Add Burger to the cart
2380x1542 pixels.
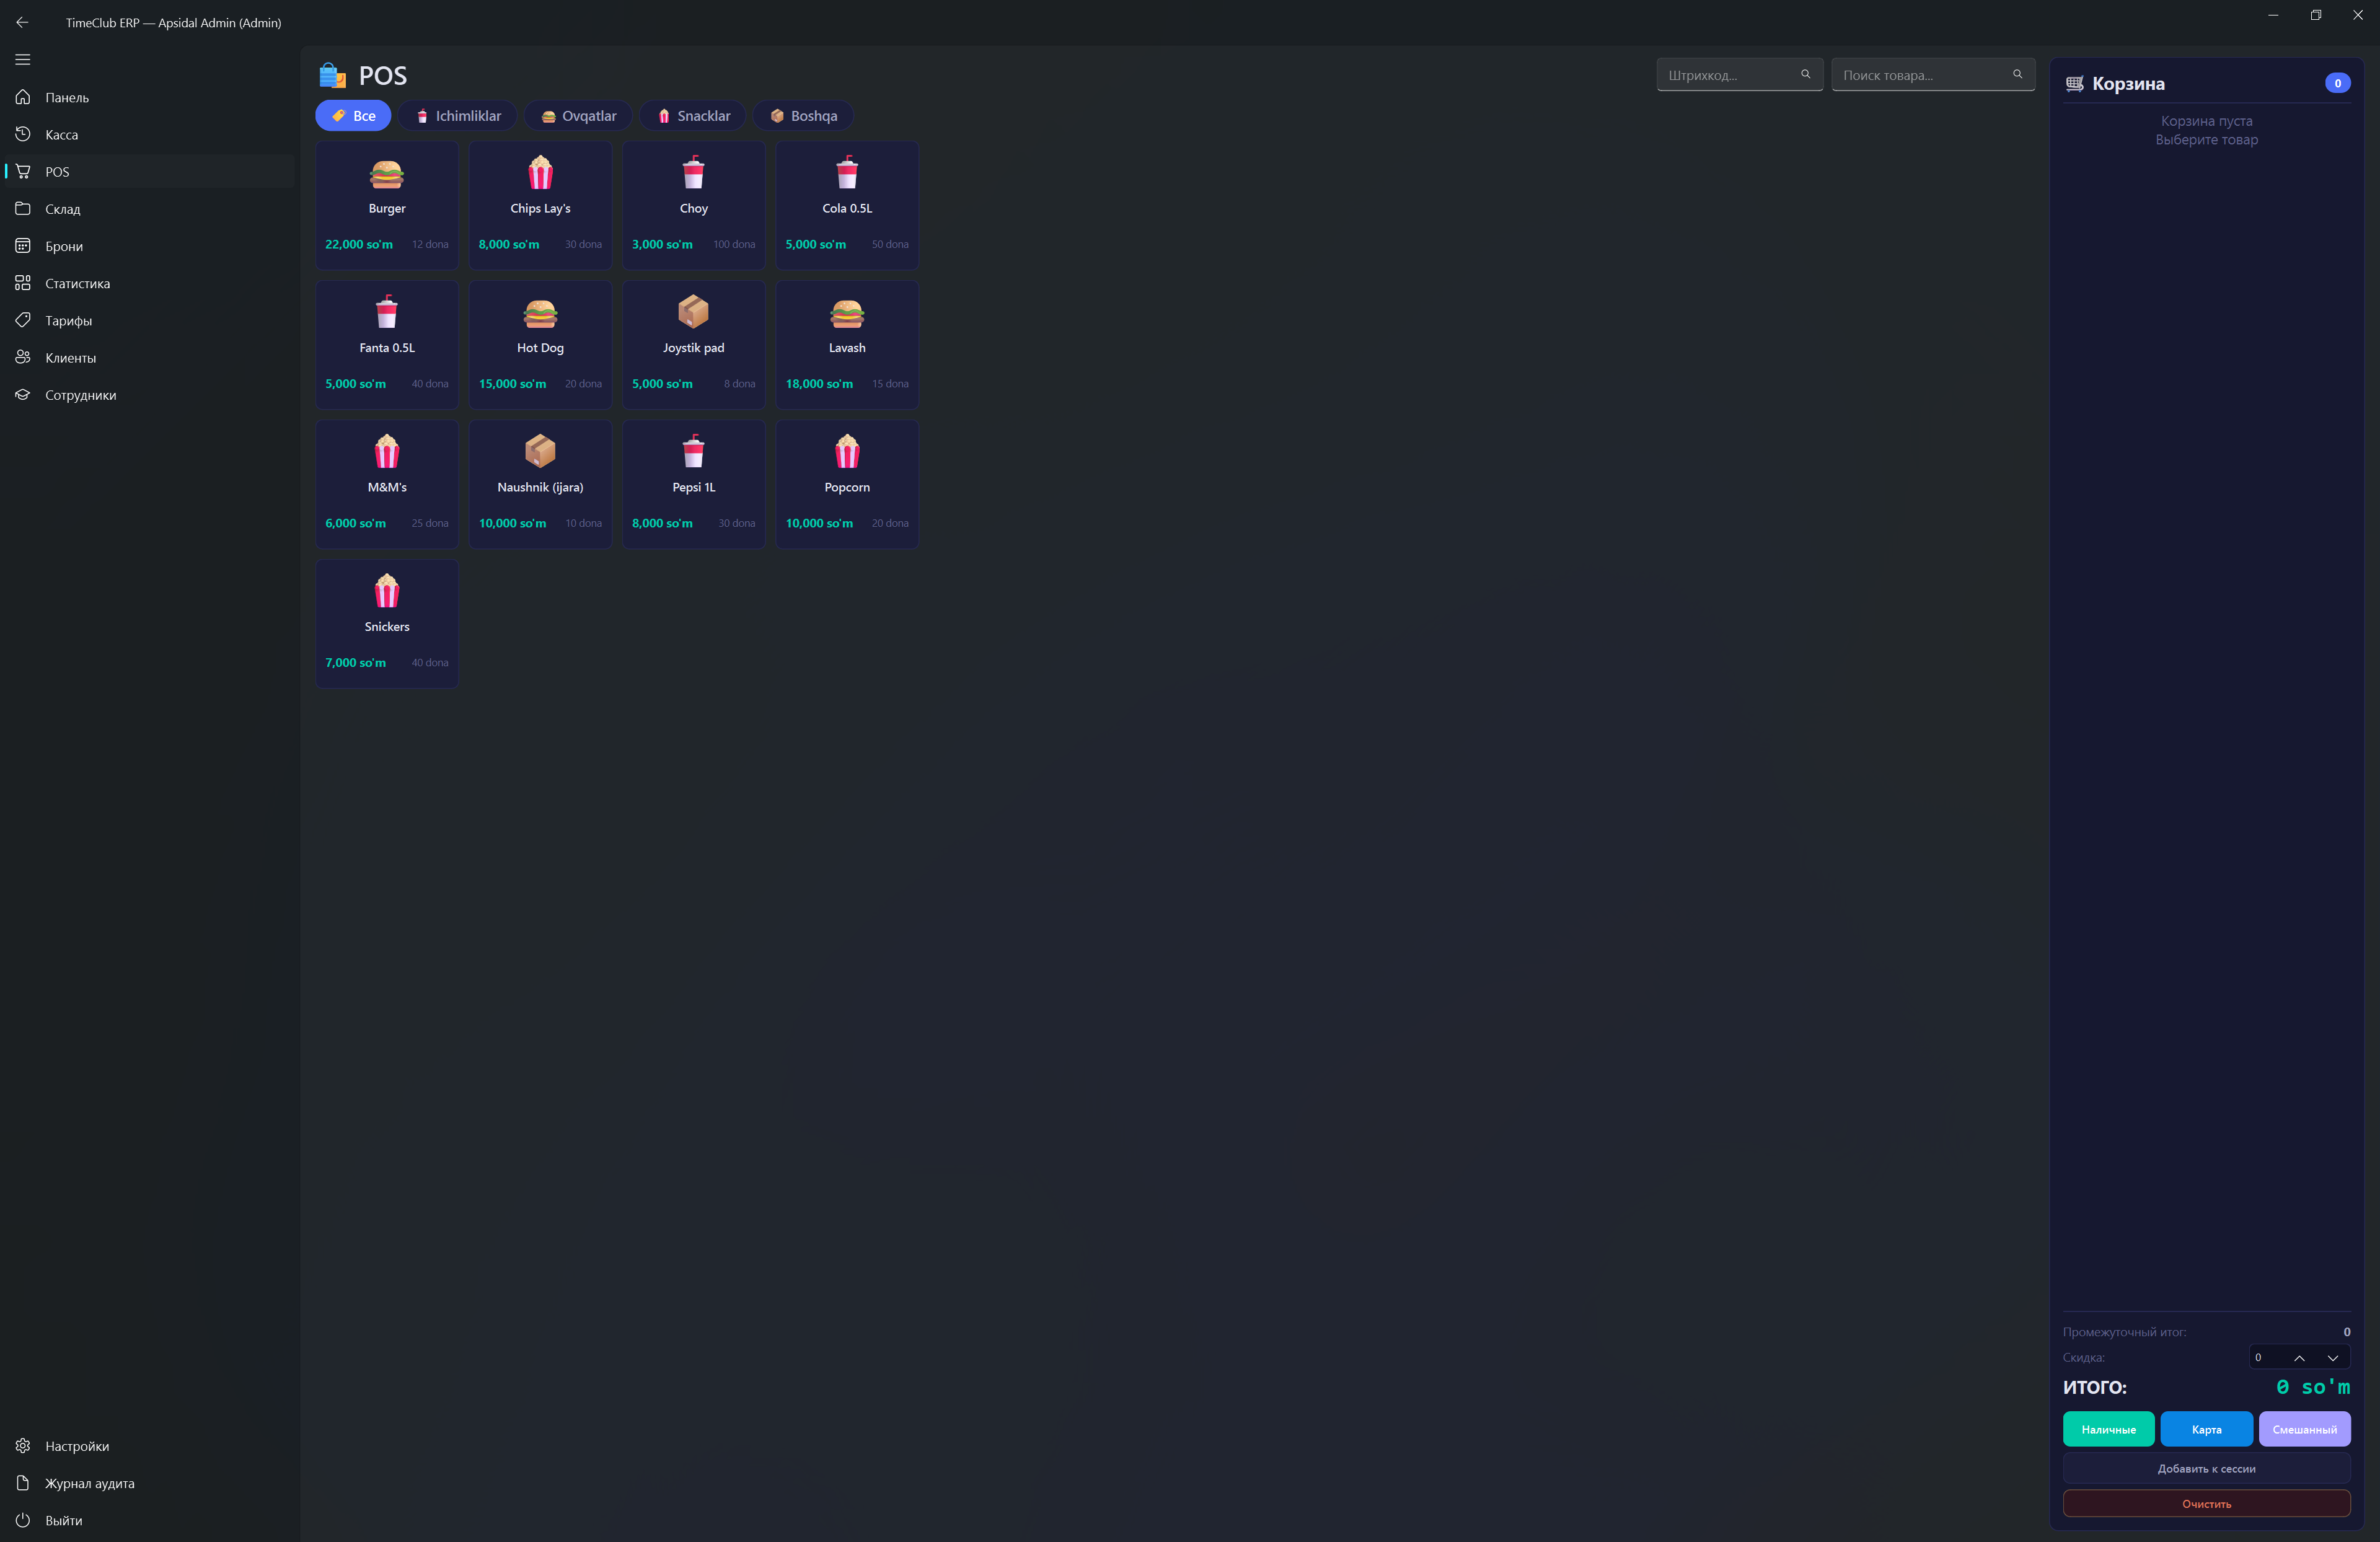pos(387,205)
